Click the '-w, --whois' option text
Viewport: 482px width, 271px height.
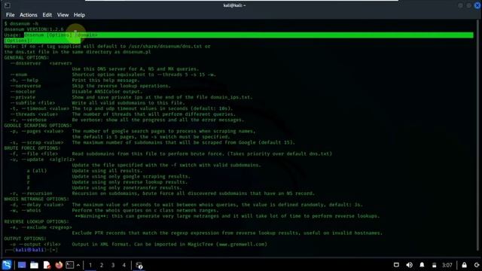[26, 210]
